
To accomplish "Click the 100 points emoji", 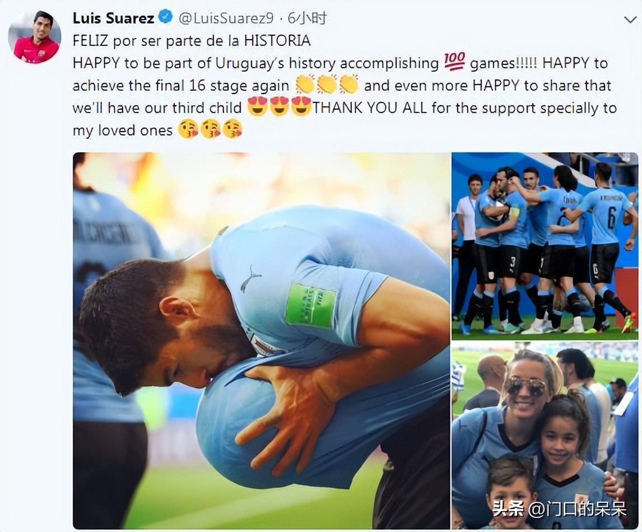I will click(x=454, y=62).
